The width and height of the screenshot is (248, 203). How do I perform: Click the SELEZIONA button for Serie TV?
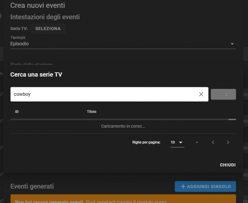coord(48,28)
